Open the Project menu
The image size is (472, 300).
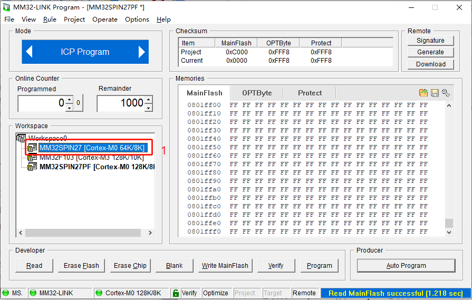(x=74, y=20)
